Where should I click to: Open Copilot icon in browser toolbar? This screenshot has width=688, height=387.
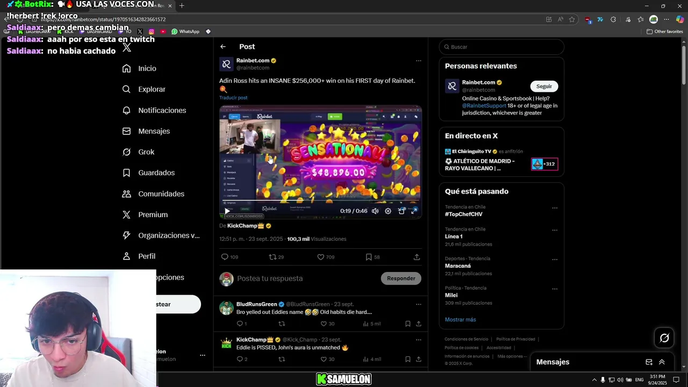680,19
